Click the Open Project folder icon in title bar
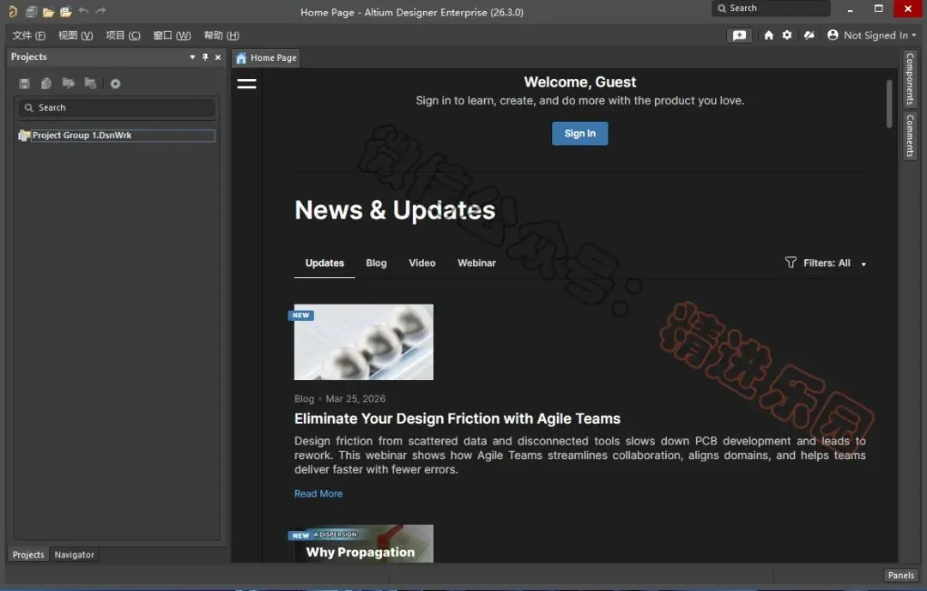 tap(65, 11)
